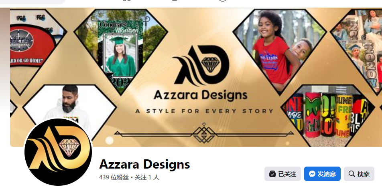
Task: Click the following checkmark icon beside 已关注
Action: (272, 174)
